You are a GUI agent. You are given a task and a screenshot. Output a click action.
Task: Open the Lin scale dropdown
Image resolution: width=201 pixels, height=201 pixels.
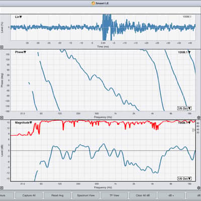pos(19,17)
